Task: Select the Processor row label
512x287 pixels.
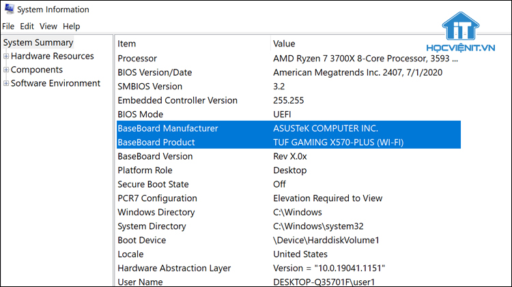Action: 137,59
